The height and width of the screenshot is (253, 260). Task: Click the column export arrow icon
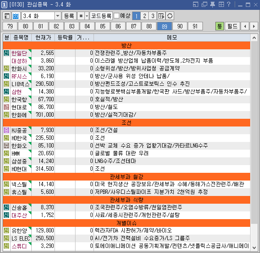[161, 16]
